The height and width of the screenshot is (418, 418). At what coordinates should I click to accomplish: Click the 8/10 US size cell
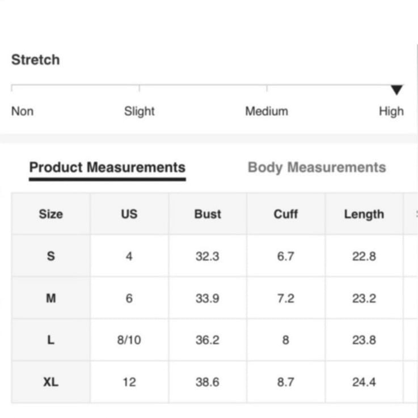click(129, 340)
